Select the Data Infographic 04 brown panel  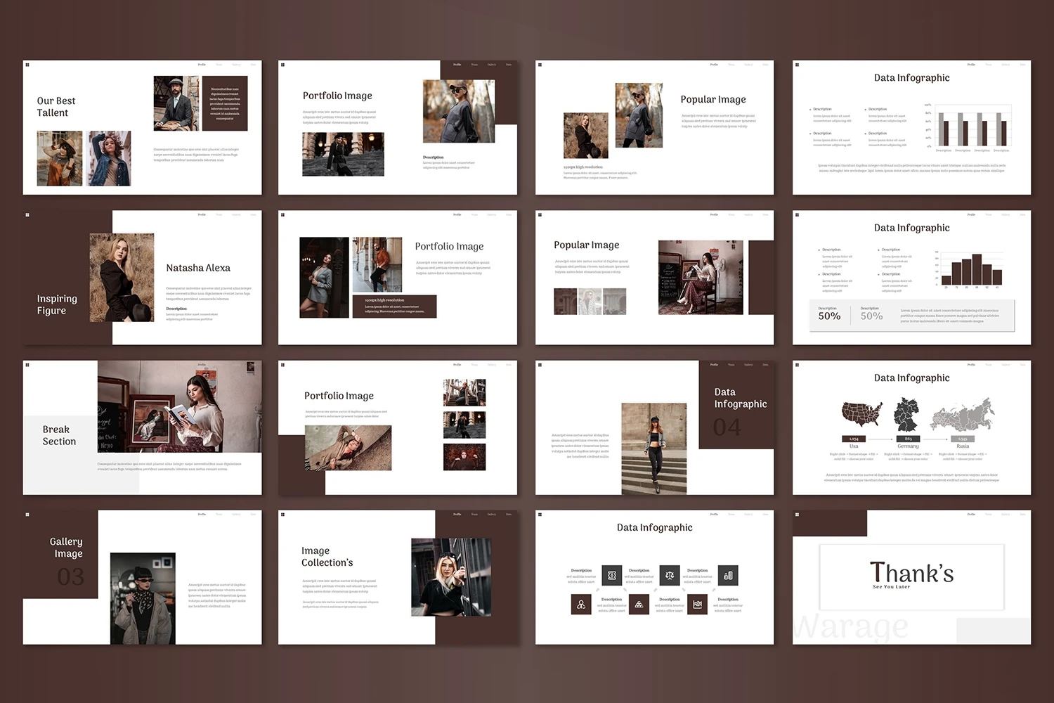coord(735,406)
